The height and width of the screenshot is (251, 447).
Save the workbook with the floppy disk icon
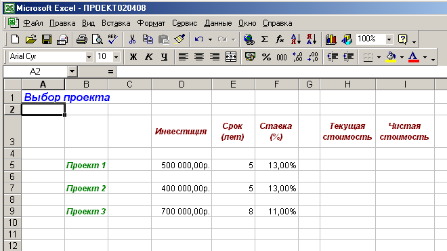click(47, 39)
